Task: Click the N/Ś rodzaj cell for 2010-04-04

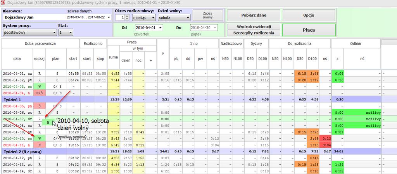Action: [39, 93]
